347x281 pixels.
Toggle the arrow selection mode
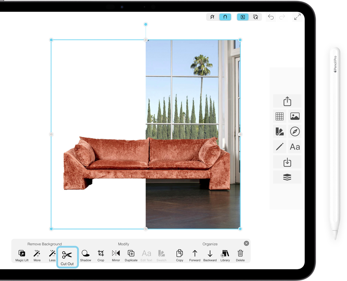pos(243,17)
